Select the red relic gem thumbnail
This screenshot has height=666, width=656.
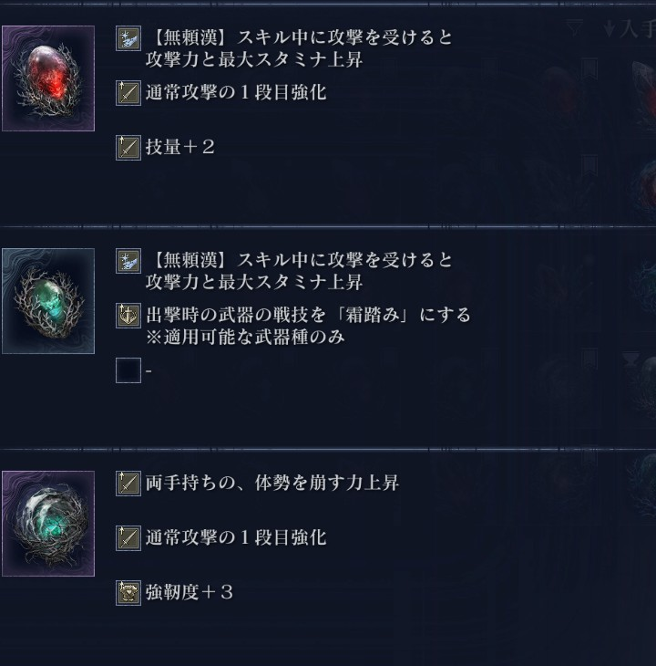coord(48,78)
